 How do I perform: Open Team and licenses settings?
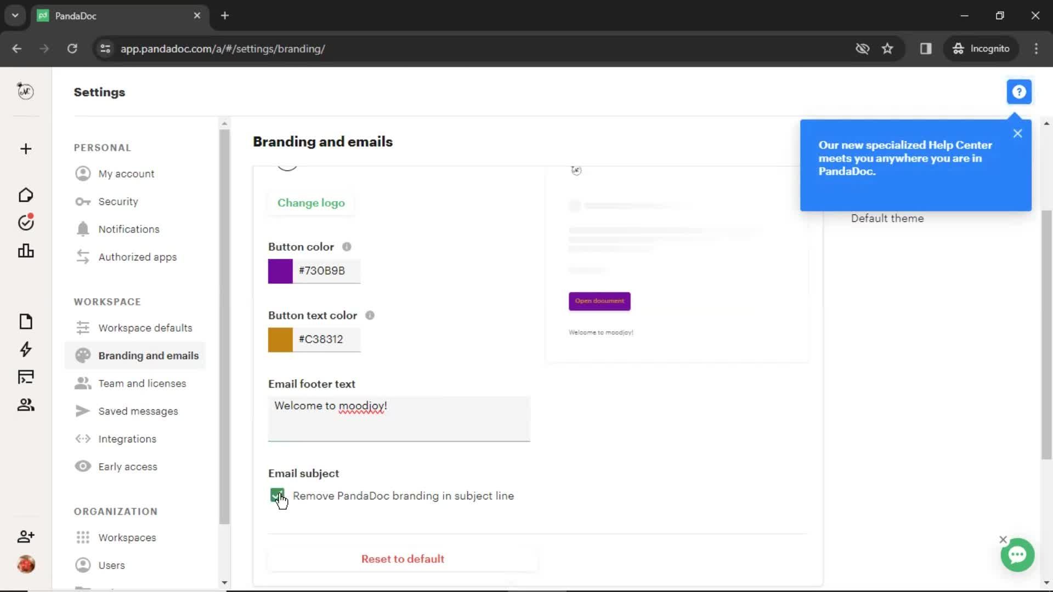143,383
